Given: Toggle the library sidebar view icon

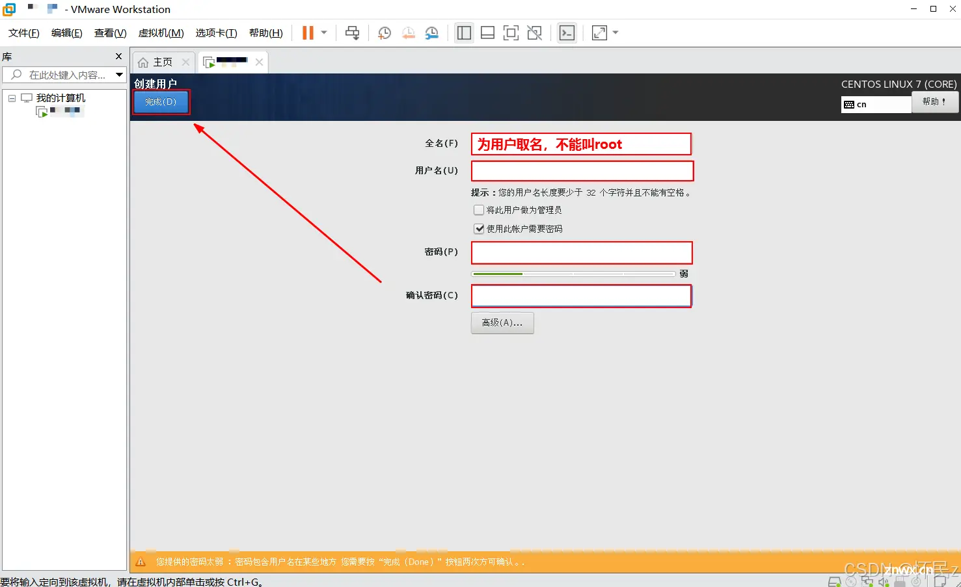Looking at the screenshot, I should coord(464,33).
